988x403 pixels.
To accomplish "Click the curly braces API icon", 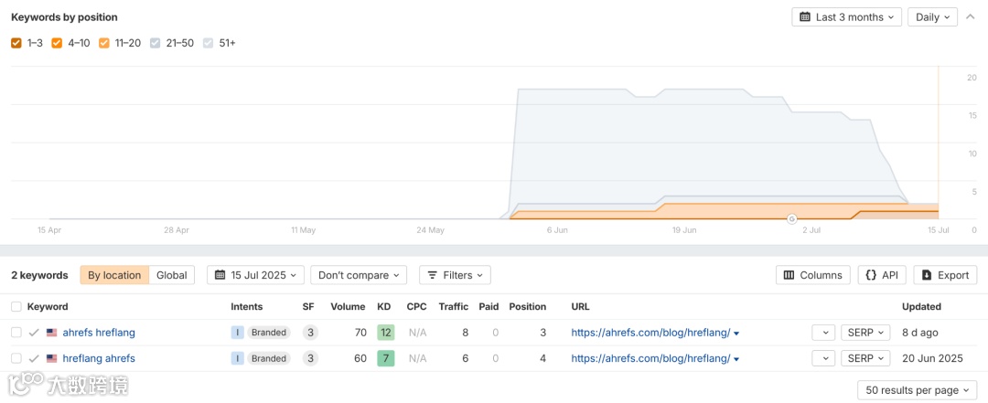I will (x=872, y=275).
